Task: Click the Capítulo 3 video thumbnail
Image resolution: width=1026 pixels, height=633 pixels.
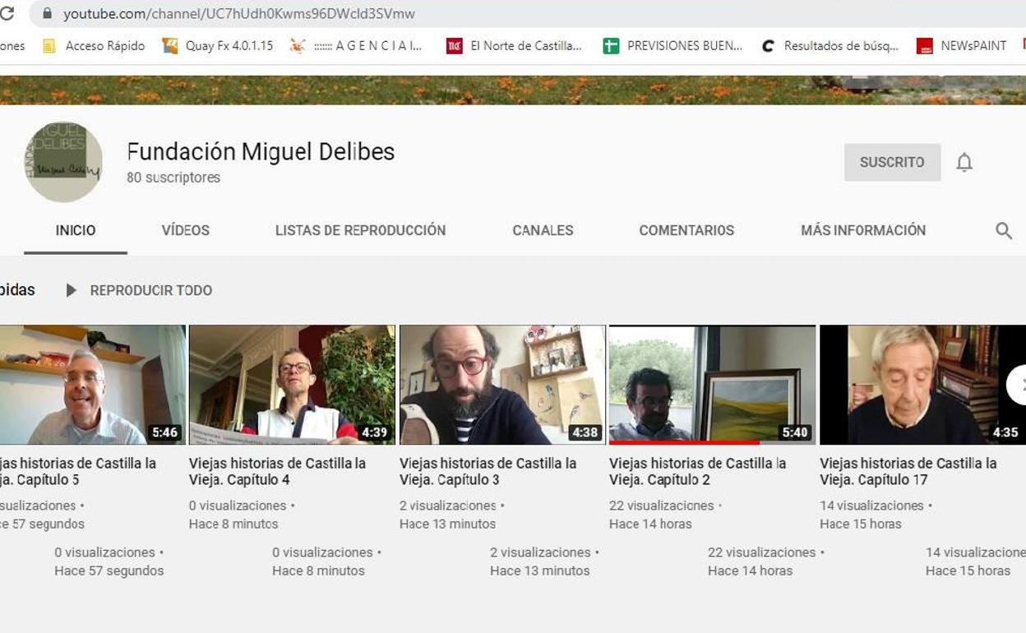Action: (502, 384)
